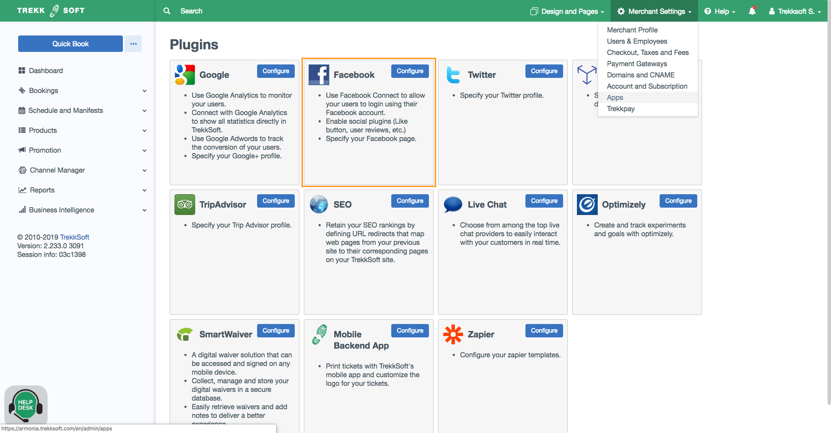This screenshot has height=433, width=831.
Task: Expand Schedule and Manifests section
Action: pyautogui.click(x=145, y=111)
